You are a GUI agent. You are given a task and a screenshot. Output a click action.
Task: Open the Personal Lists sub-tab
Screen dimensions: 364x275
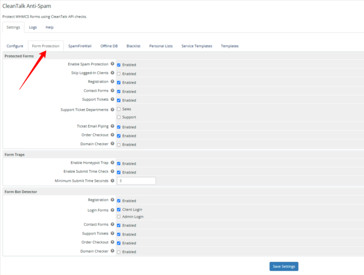[x=161, y=46]
